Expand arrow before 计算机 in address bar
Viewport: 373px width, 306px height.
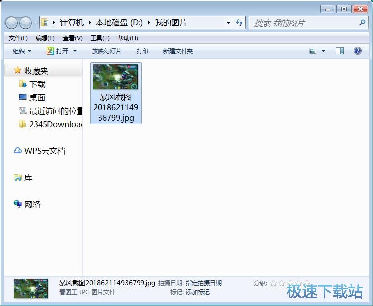click(x=54, y=23)
